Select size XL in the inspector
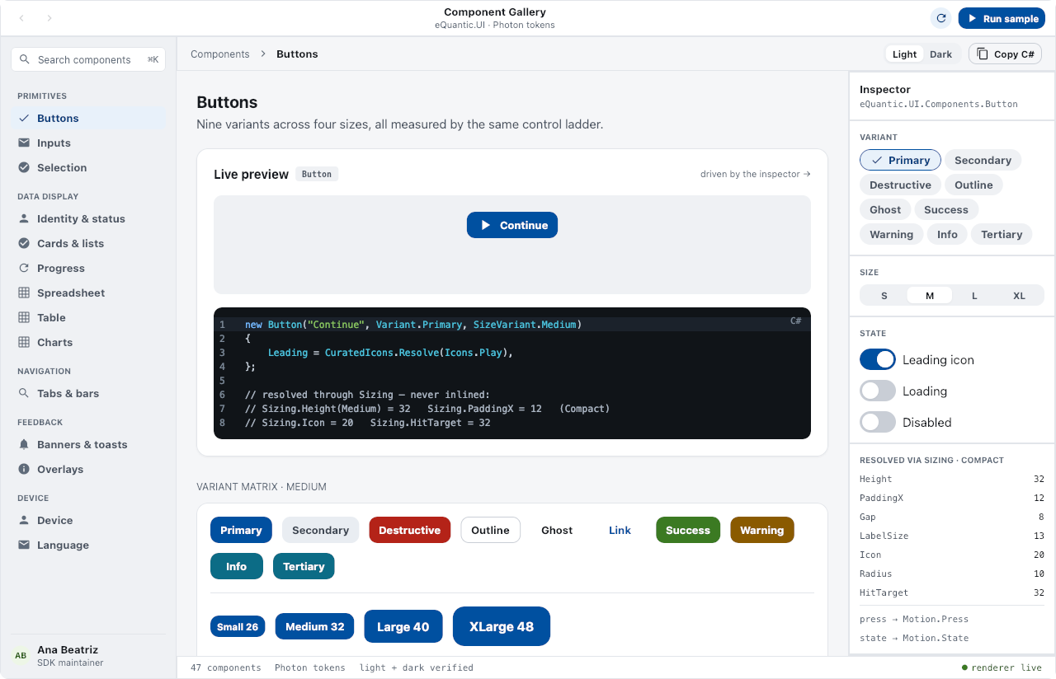Viewport: 1056px width, 679px height. pyautogui.click(x=1020, y=295)
